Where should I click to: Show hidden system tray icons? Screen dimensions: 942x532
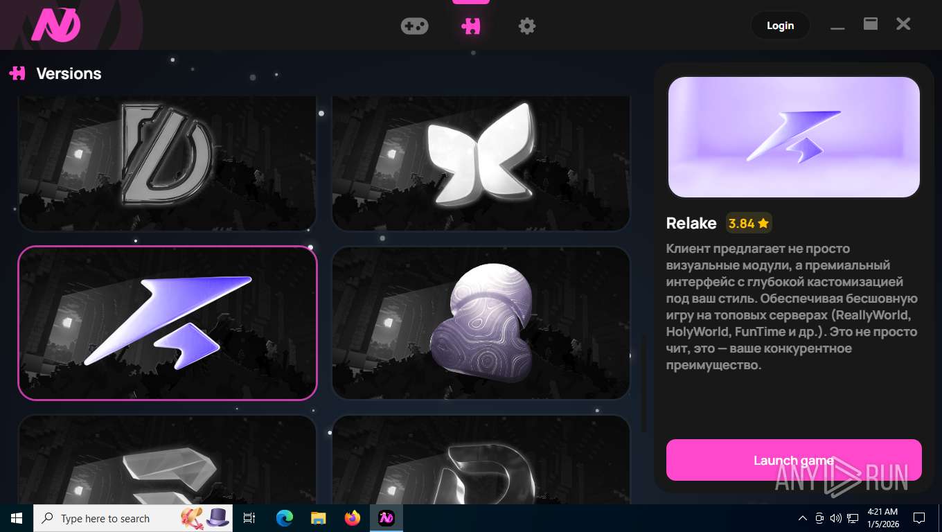click(803, 518)
